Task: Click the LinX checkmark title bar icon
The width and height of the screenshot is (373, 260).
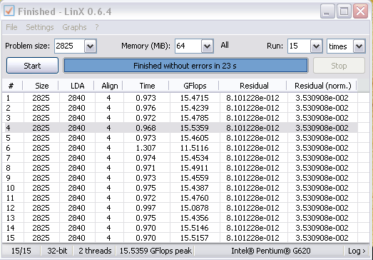Action: 9,11
